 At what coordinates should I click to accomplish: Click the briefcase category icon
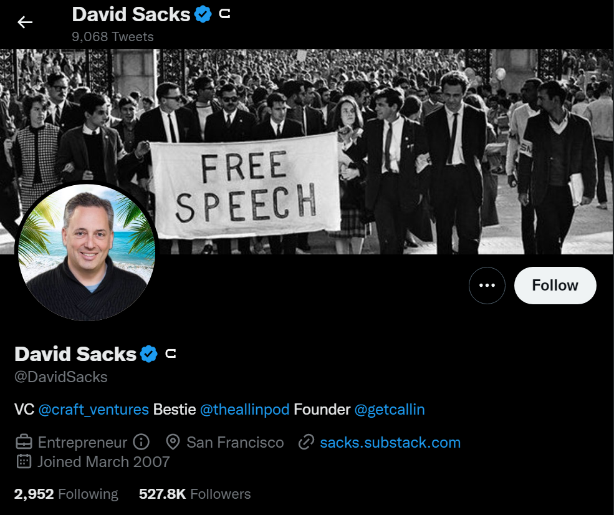[x=24, y=443]
